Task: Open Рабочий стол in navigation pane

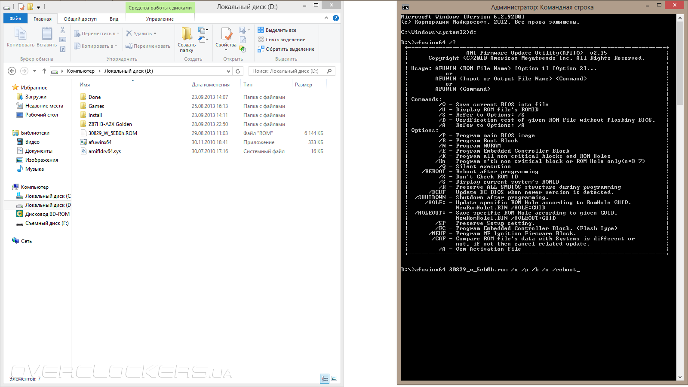Action: [x=41, y=115]
